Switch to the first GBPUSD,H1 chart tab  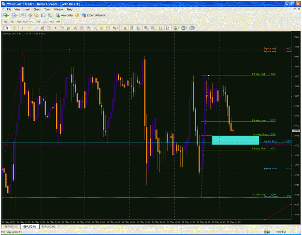click(x=11, y=227)
